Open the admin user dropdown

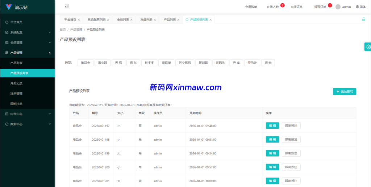[343, 7]
